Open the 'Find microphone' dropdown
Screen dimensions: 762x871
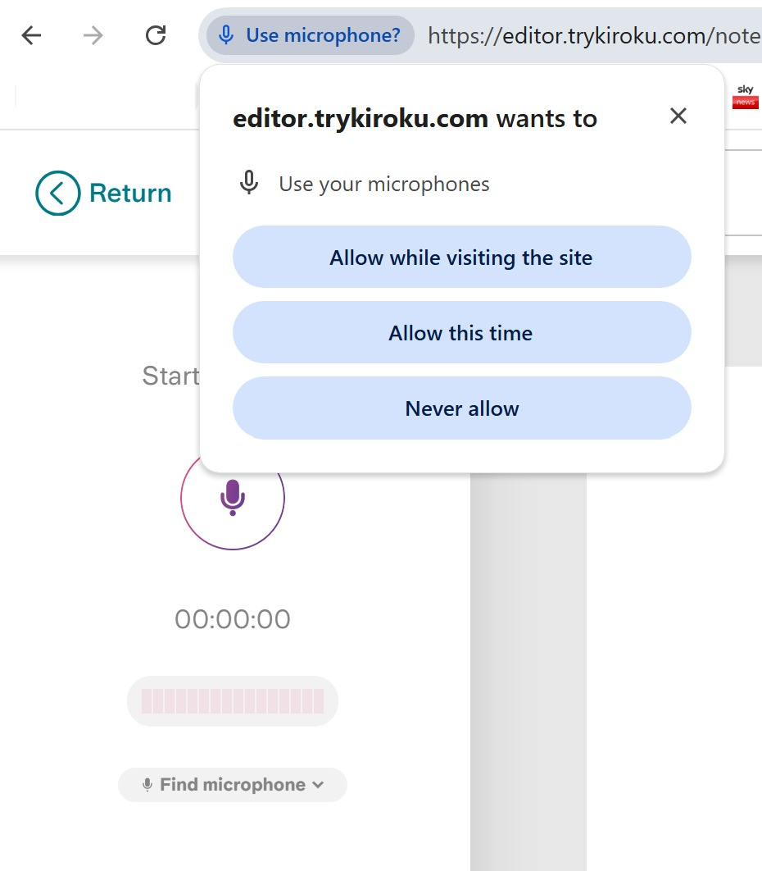click(x=233, y=785)
